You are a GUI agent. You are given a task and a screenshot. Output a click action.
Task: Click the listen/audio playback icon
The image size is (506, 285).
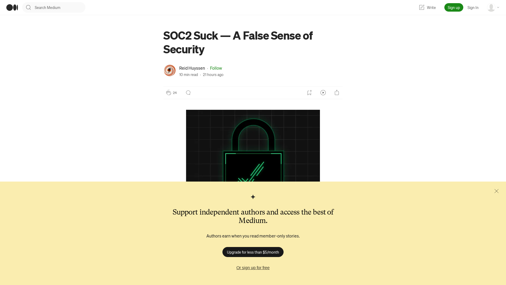[323, 93]
